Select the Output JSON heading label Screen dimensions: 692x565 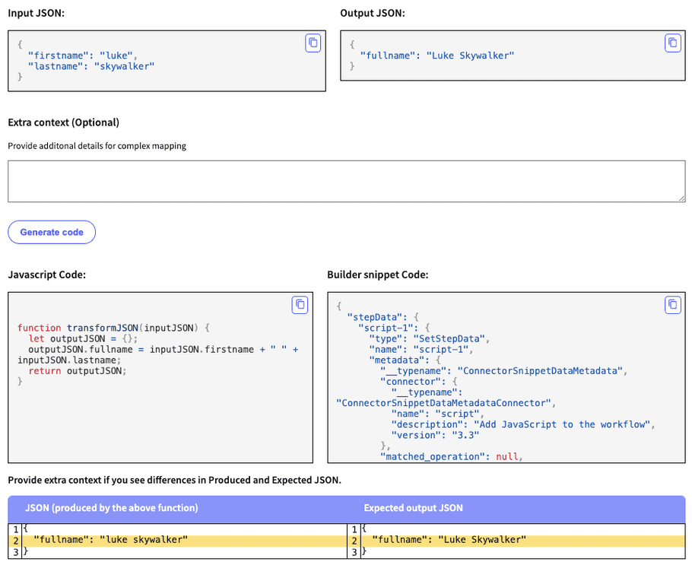point(373,12)
